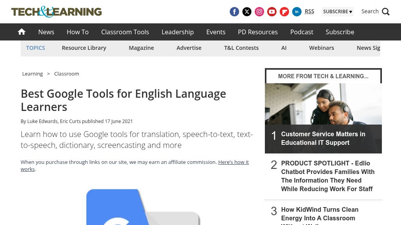Open the Events menu
401x225 pixels.
pos(216,32)
